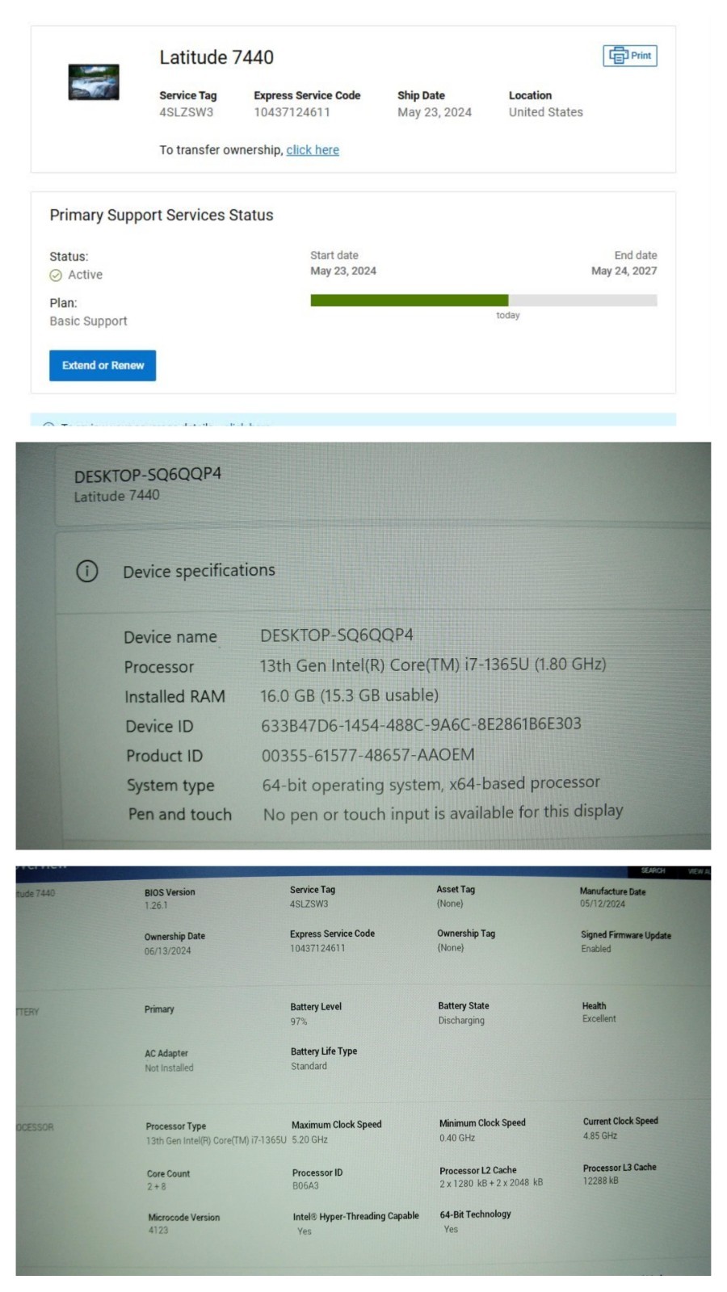This screenshot has width=727, height=1292.
Task: Select the BIOS Version 1.26.1 value
Action: click(156, 906)
